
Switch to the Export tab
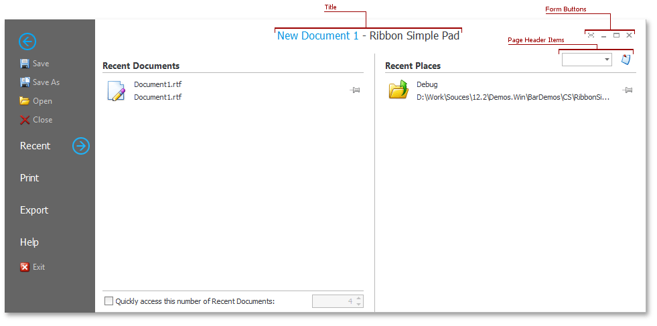pyautogui.click(x=34, y=210)
